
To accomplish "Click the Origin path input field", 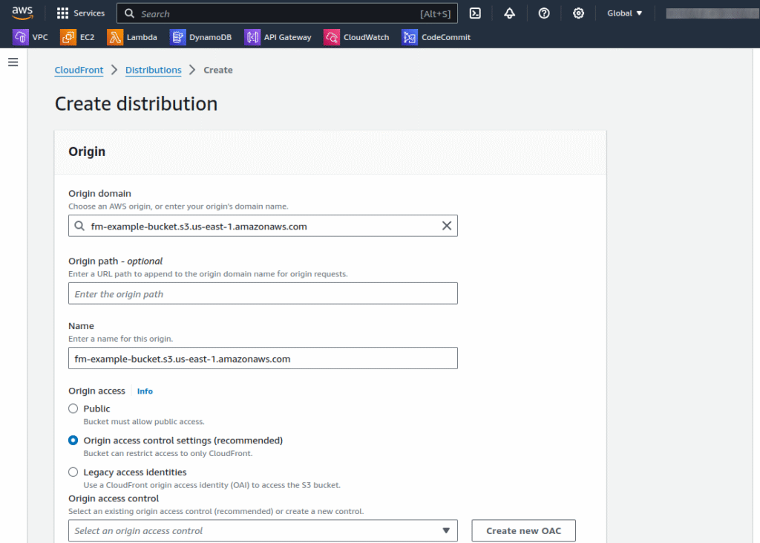I will tap(263, 293).
